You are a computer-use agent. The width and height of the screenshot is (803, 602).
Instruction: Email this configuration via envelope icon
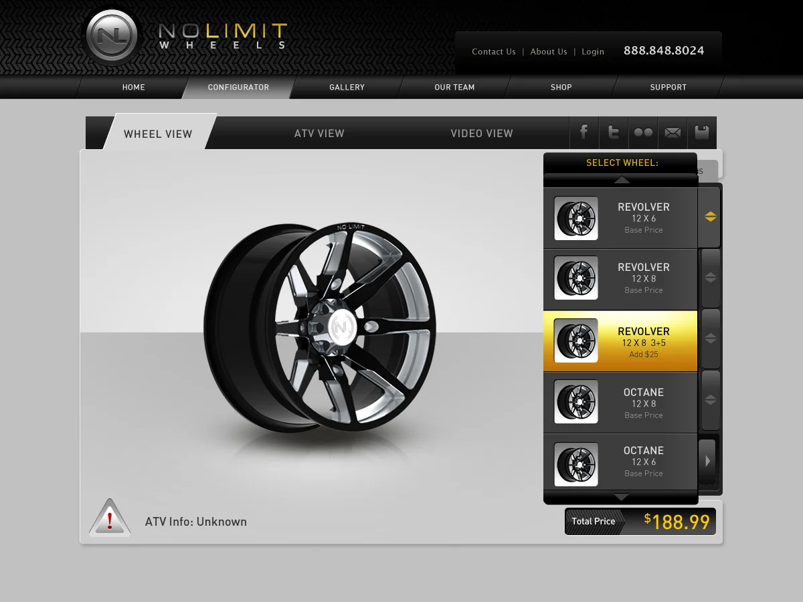point(673,132)
